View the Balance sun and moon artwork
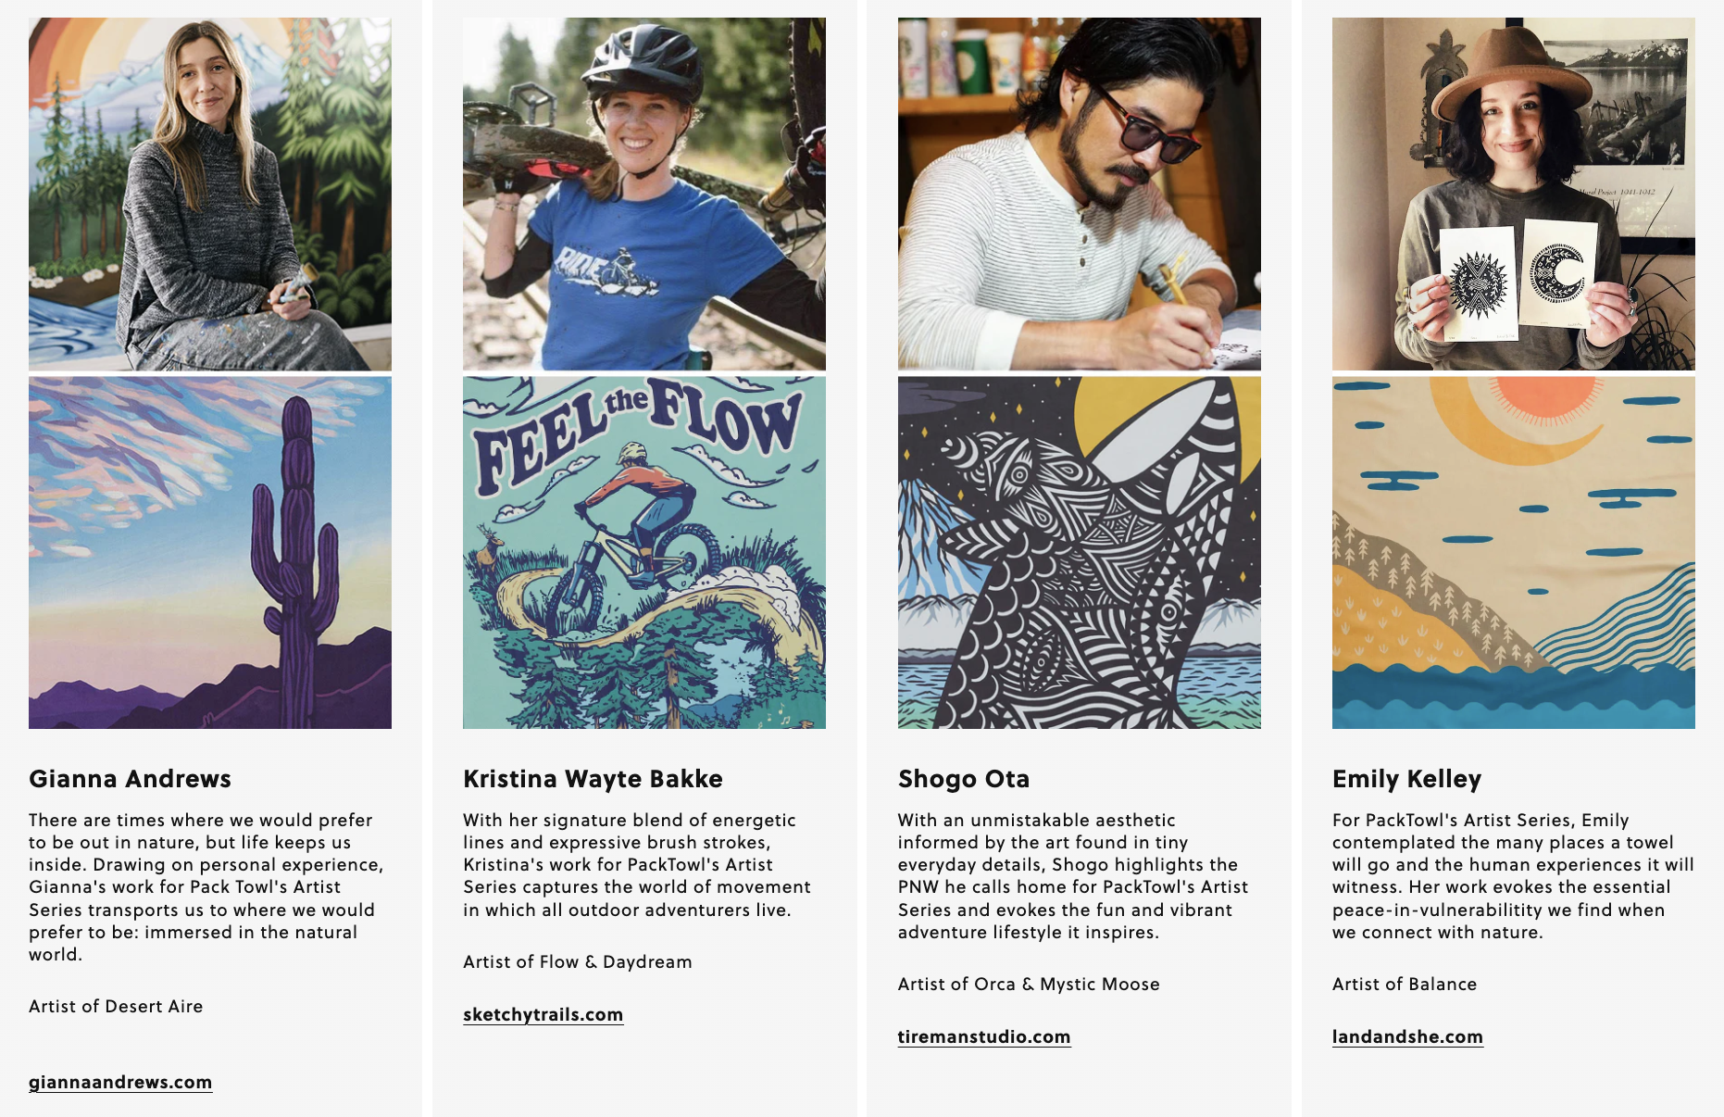The height and width of the screenshot is (1117, 1724). tap(1513, 553)
